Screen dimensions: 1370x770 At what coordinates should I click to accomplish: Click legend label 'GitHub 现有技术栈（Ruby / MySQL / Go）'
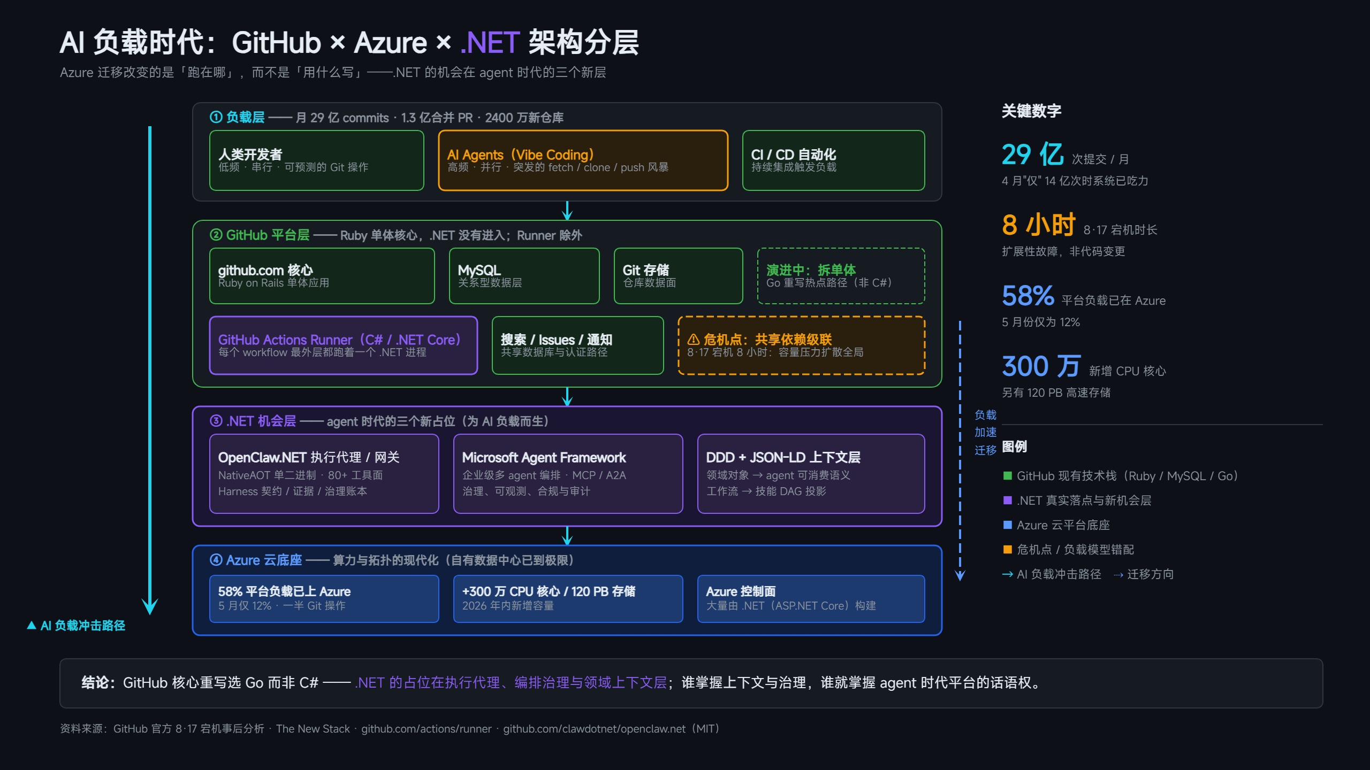pos(1128,476)
